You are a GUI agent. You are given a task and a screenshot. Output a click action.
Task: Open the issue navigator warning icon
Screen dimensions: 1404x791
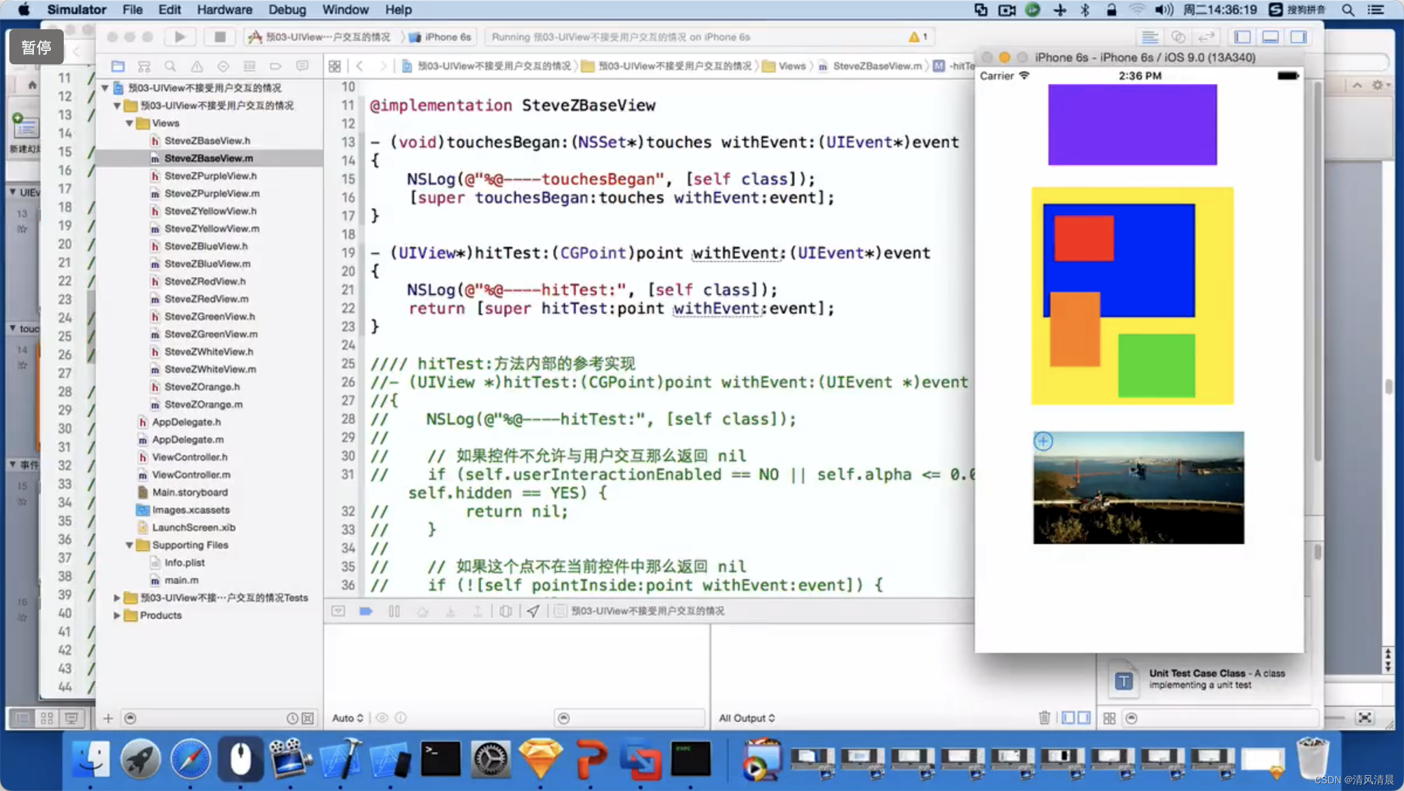pyautogui.click(x=197, y=66)
